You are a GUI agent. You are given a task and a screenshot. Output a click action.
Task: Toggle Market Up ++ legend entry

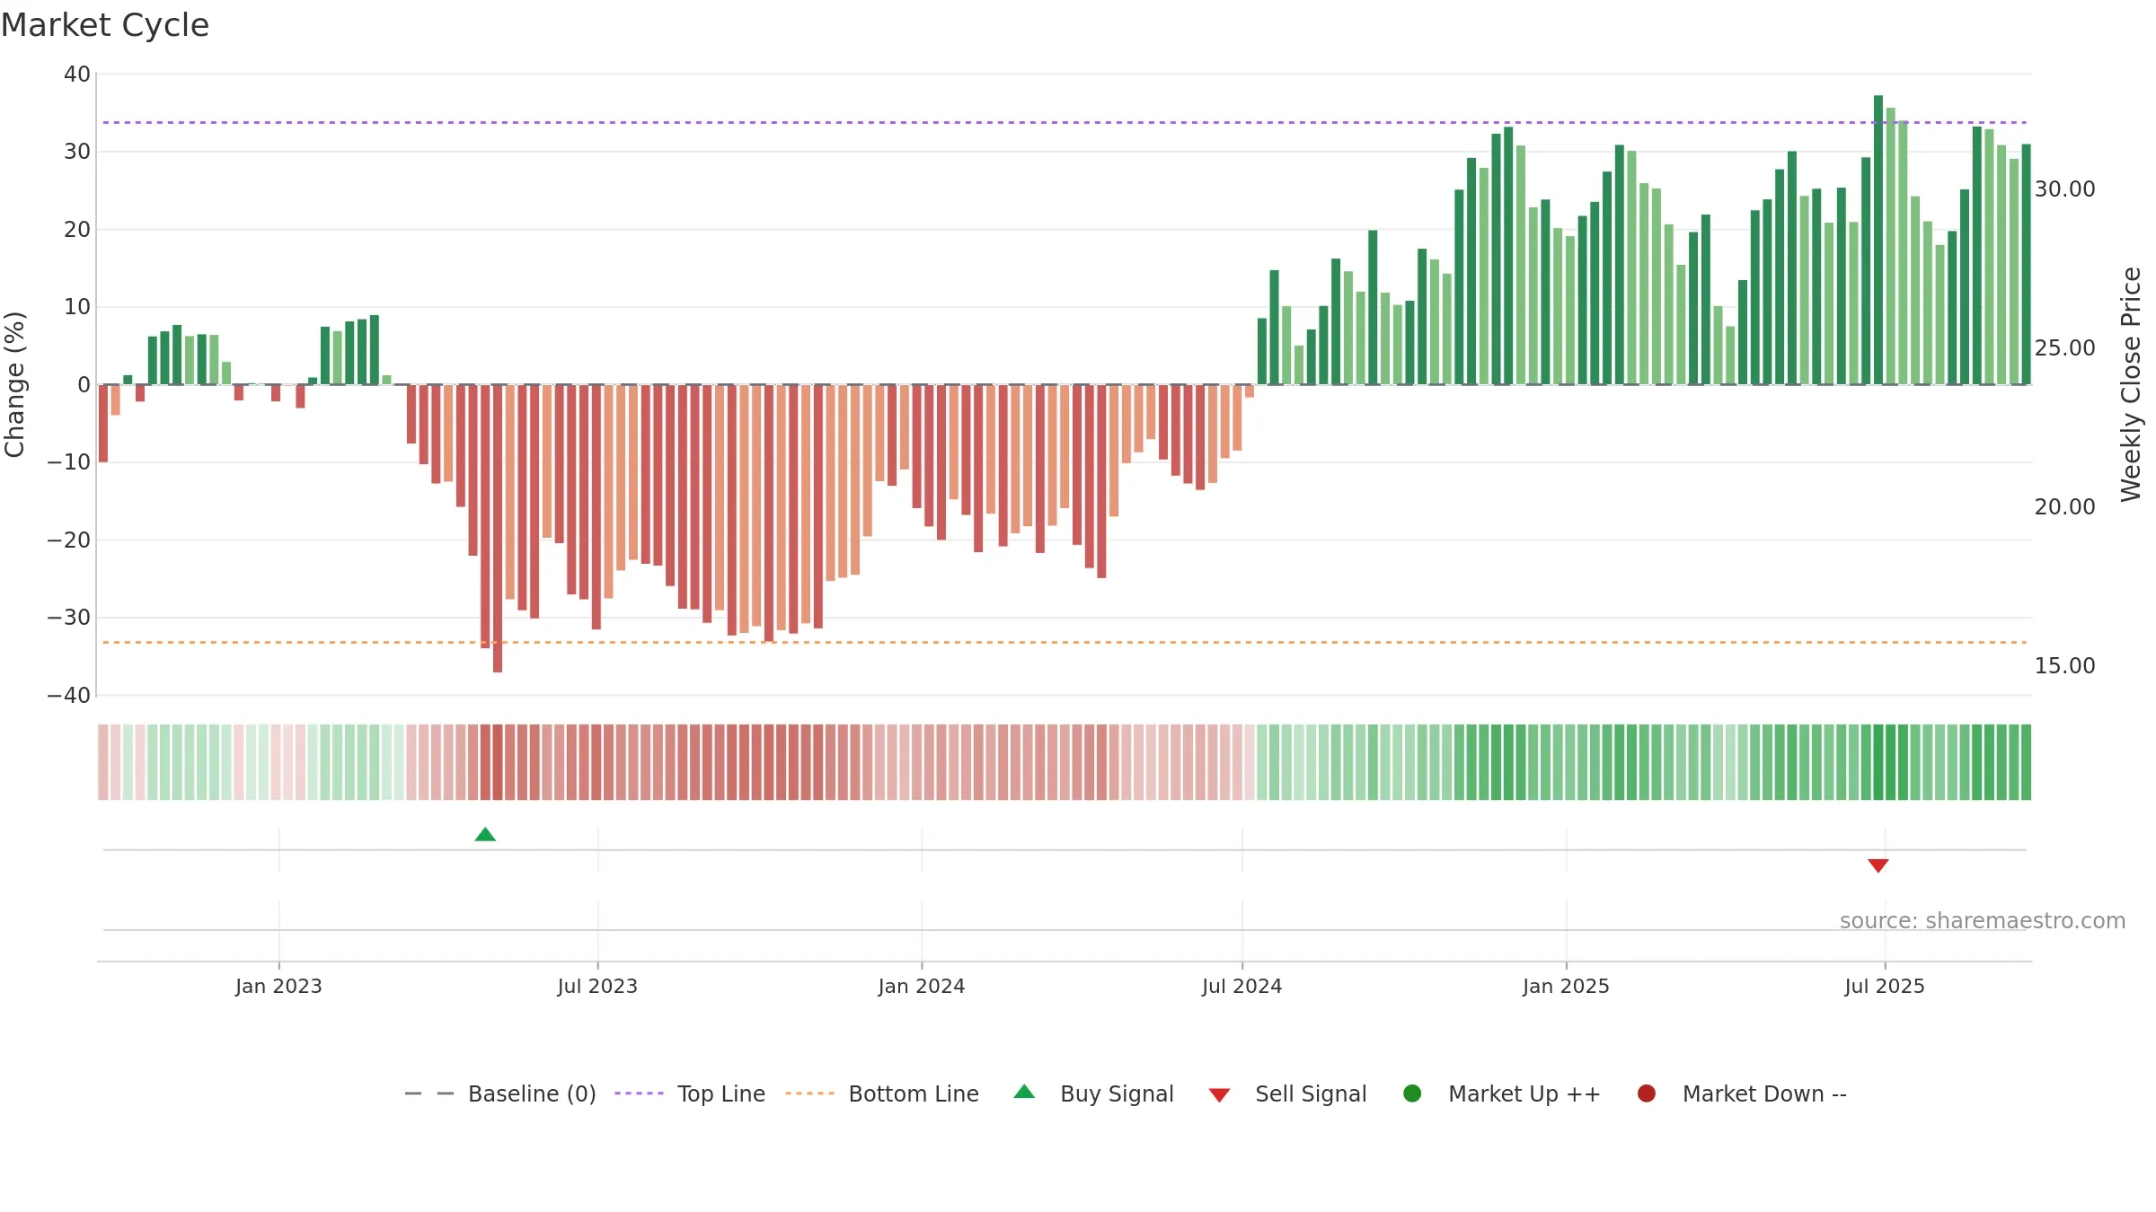(1501, 1093)
